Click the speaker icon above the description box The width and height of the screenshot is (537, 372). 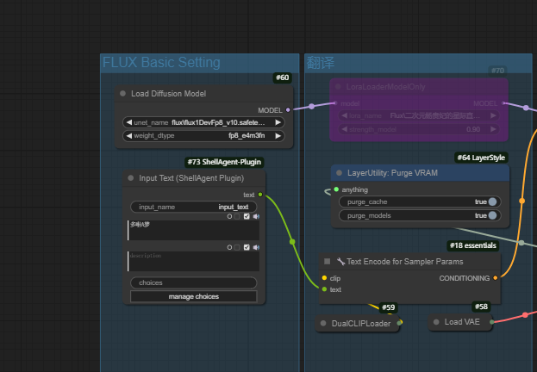pos(256,247)
